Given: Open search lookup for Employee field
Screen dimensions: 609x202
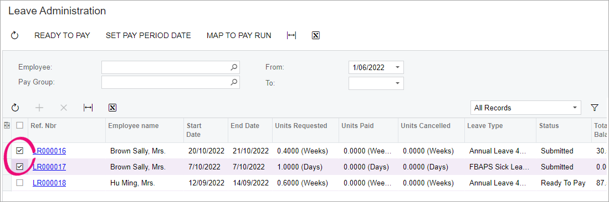Looking at the screenshot, I should coord(234,67).
